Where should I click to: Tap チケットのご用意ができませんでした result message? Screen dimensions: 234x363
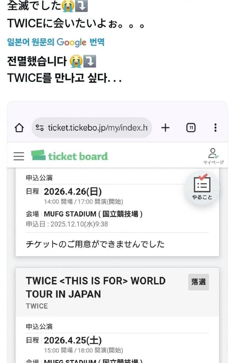tap(95, 244)
